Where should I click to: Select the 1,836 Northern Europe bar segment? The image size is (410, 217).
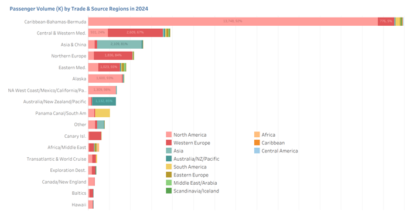coord(113,56)
